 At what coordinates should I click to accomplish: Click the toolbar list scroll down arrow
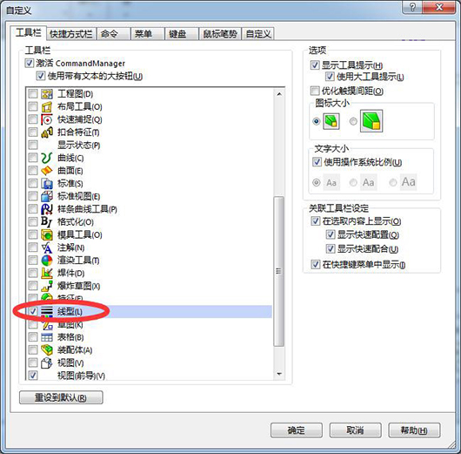coord(279,374)
